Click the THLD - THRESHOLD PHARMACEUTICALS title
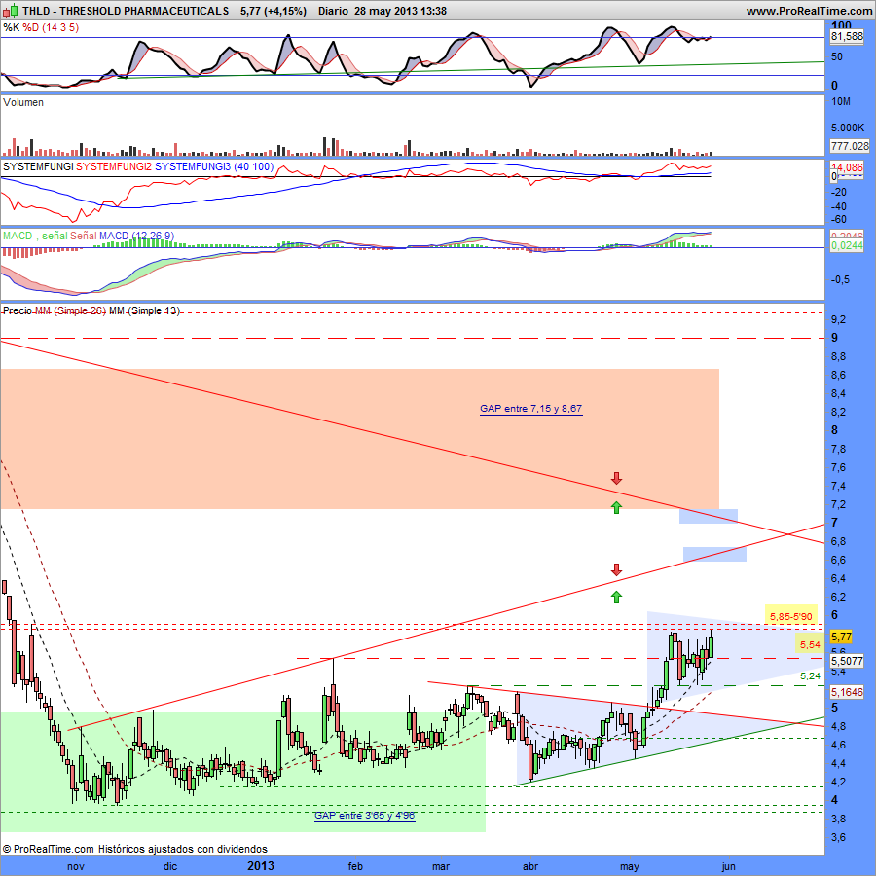 [x=126, y=11]
